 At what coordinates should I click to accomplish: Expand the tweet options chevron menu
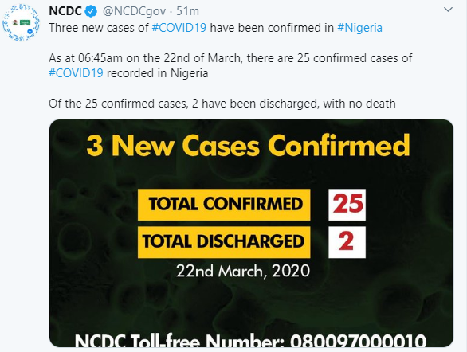[x=448, y=10]
